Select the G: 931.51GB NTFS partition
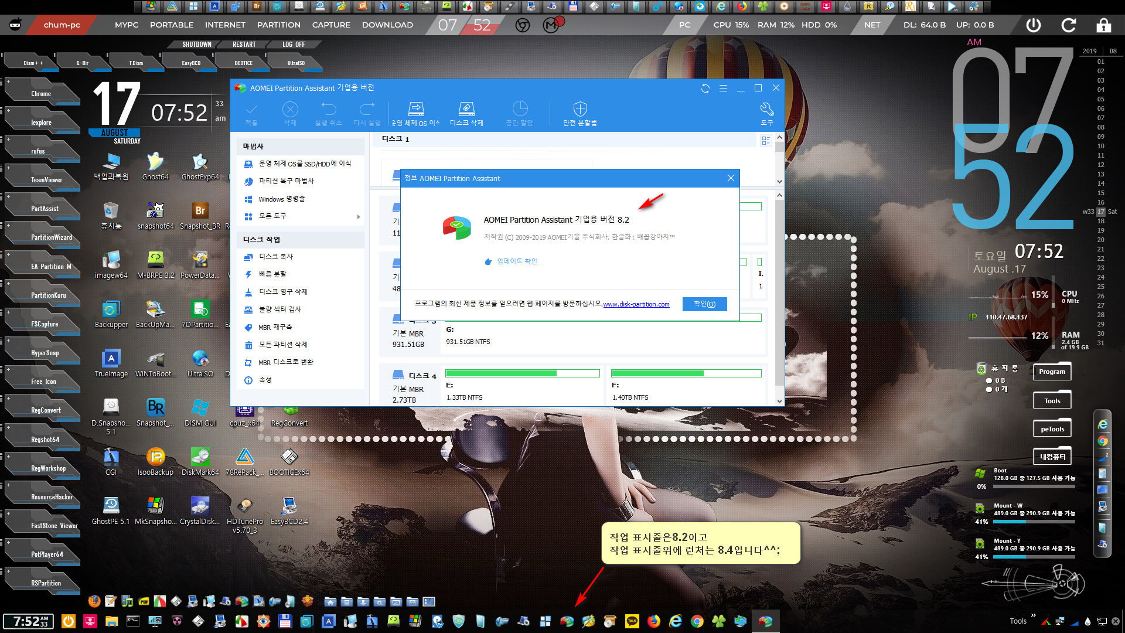Screen dimensions: 1125x633 pyautogui.click(x=603, y=332)
